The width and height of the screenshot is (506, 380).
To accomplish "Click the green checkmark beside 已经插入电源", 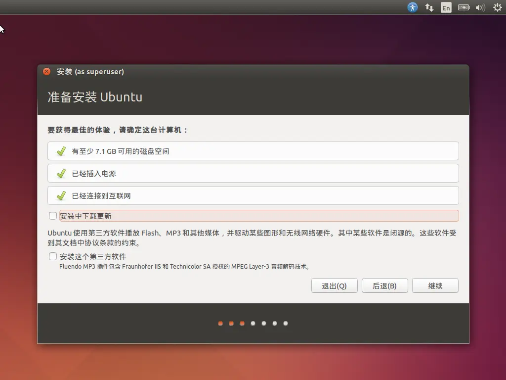I will 61,174.
